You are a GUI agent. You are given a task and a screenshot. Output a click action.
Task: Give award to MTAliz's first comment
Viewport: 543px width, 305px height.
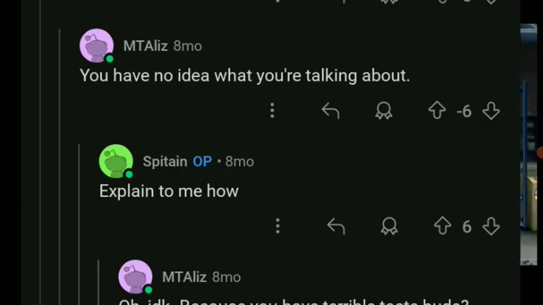pyautogui.click(x=384, y=111)
